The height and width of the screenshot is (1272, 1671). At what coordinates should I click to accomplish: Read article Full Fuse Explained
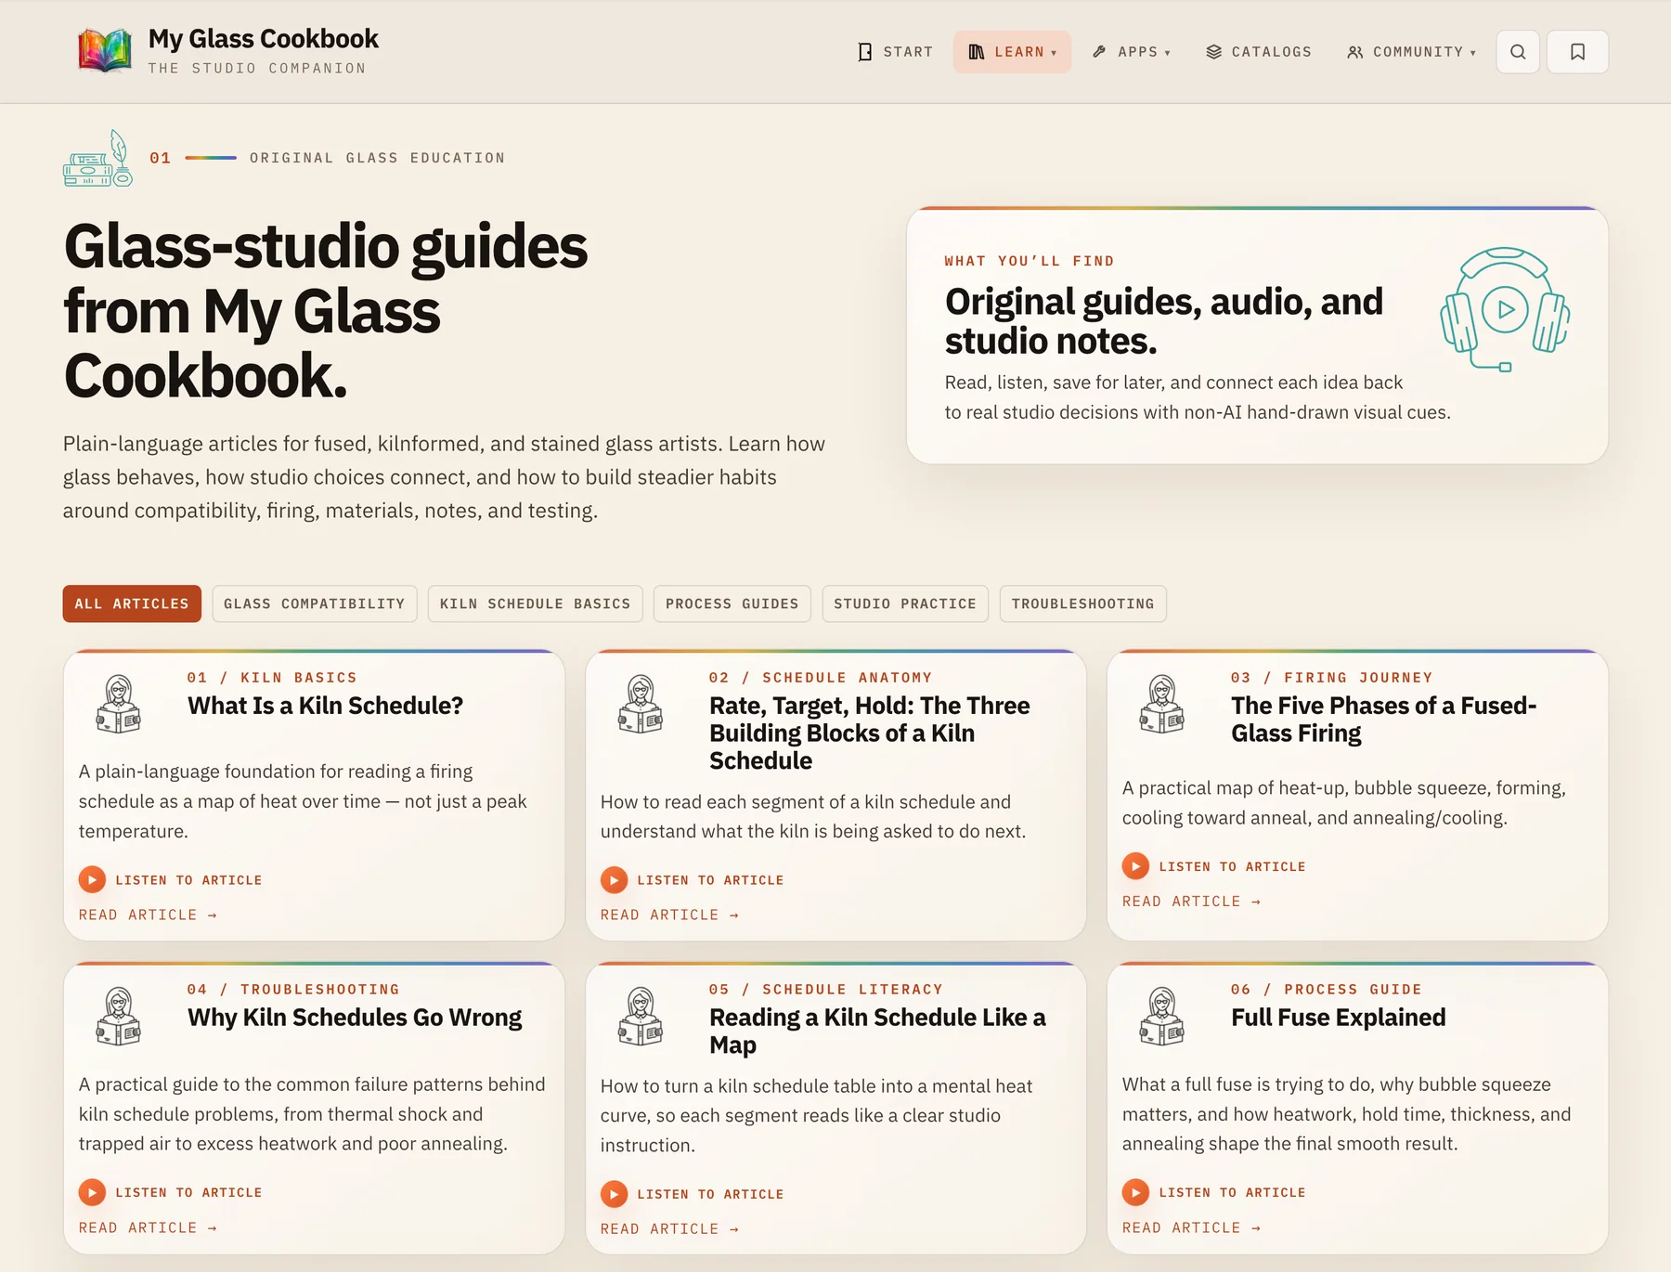click(1191, 1227)
